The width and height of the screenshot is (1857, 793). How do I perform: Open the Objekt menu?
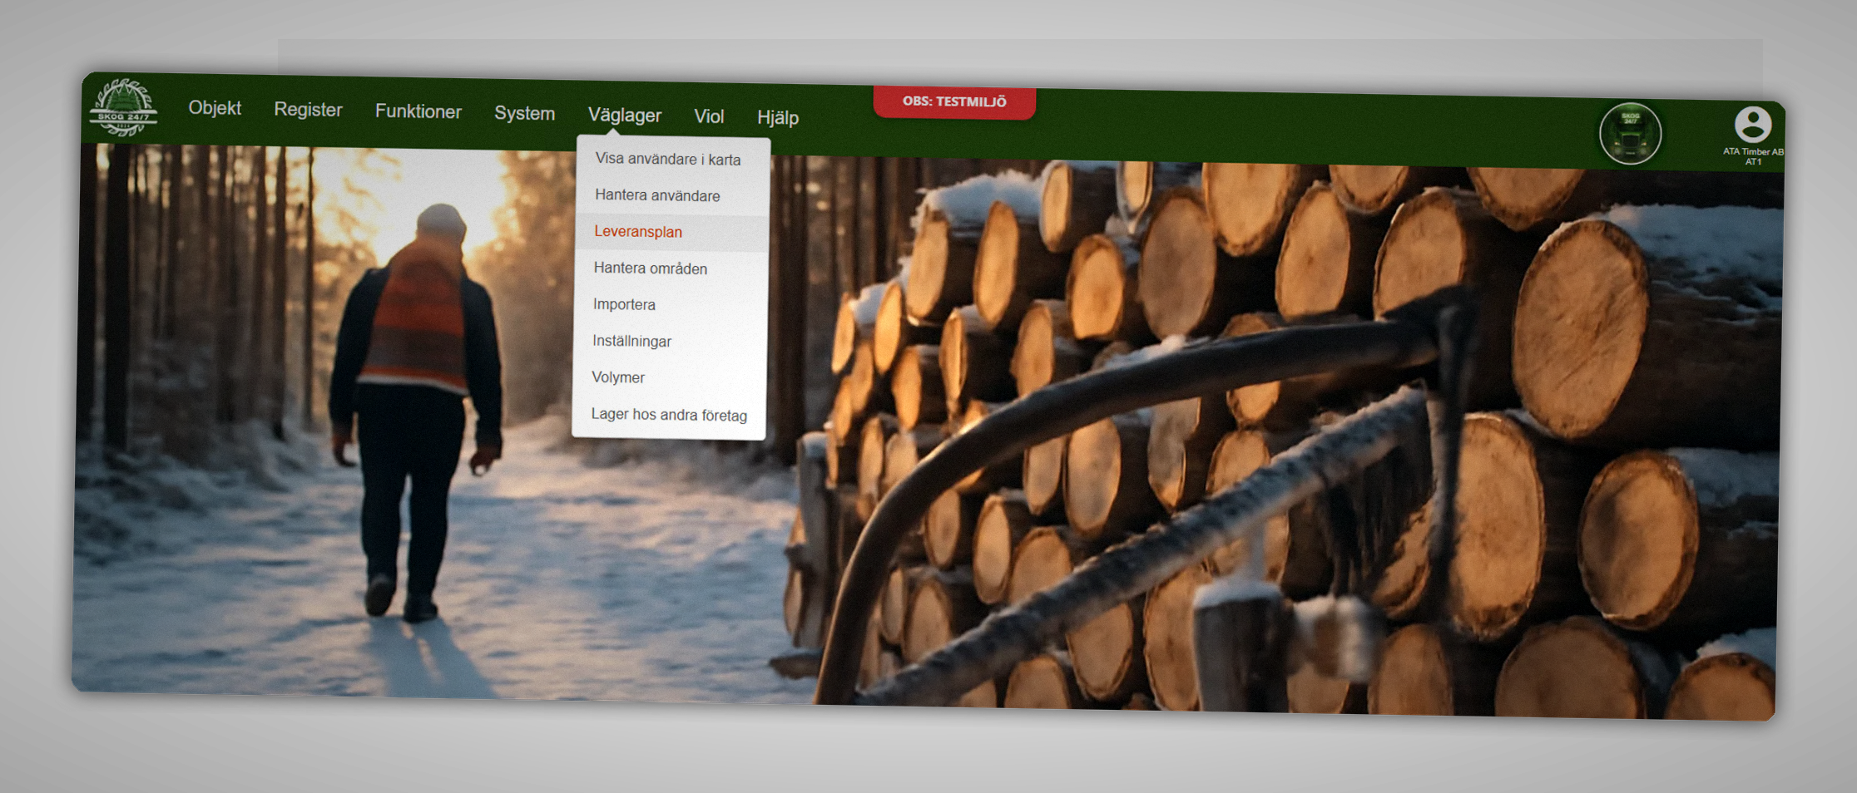[215, 108]
